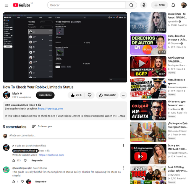This screenshot has height=184, width=191.
Task: Start voice search with microphone icon
Action: 144,5
